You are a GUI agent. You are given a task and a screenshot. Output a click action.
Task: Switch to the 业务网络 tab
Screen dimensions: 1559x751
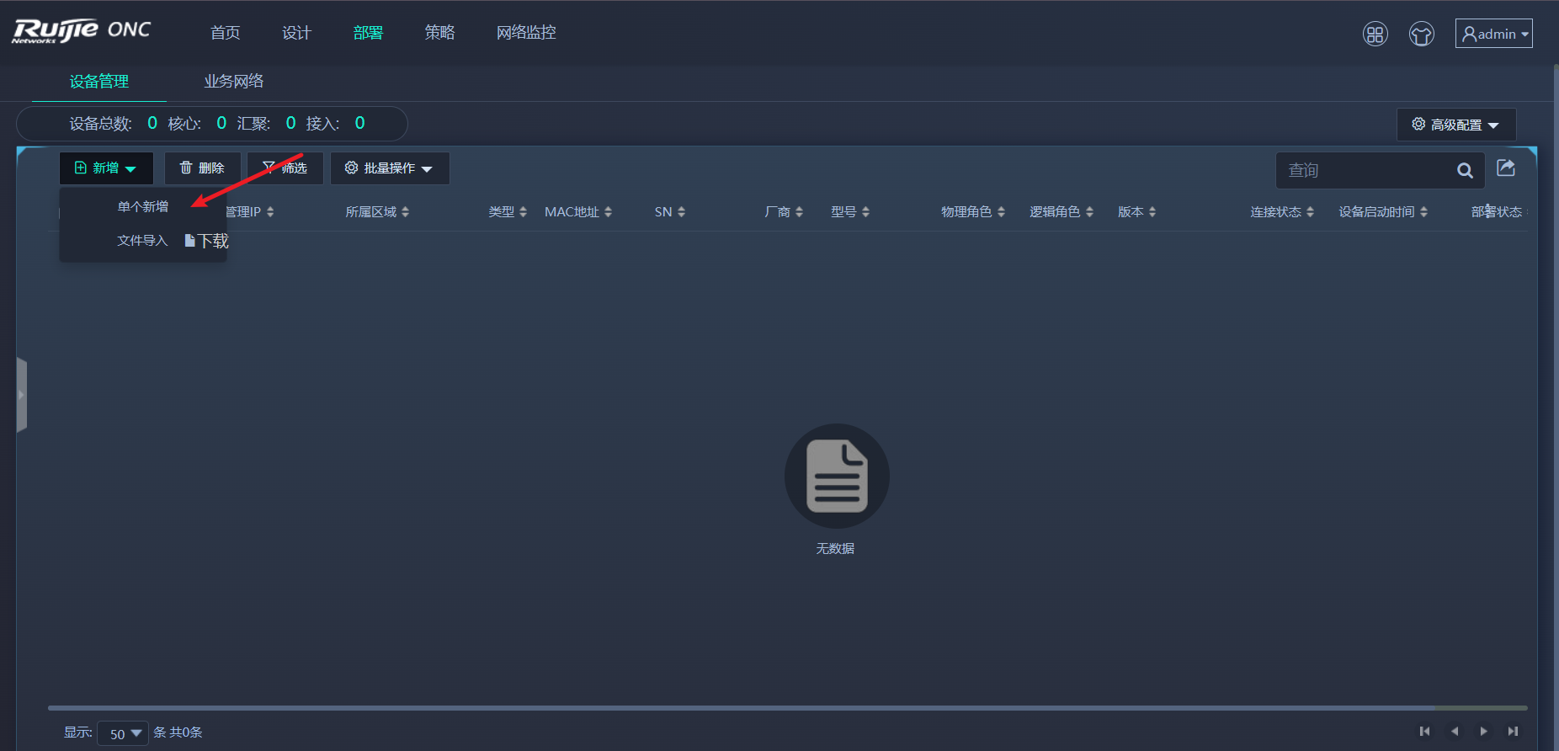coord(234,82)
